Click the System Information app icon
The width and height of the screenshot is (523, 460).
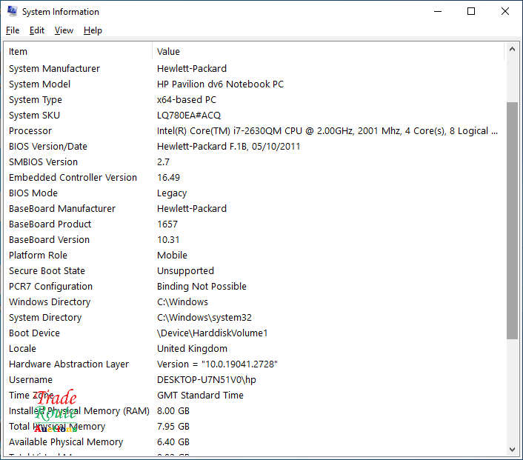12,11
